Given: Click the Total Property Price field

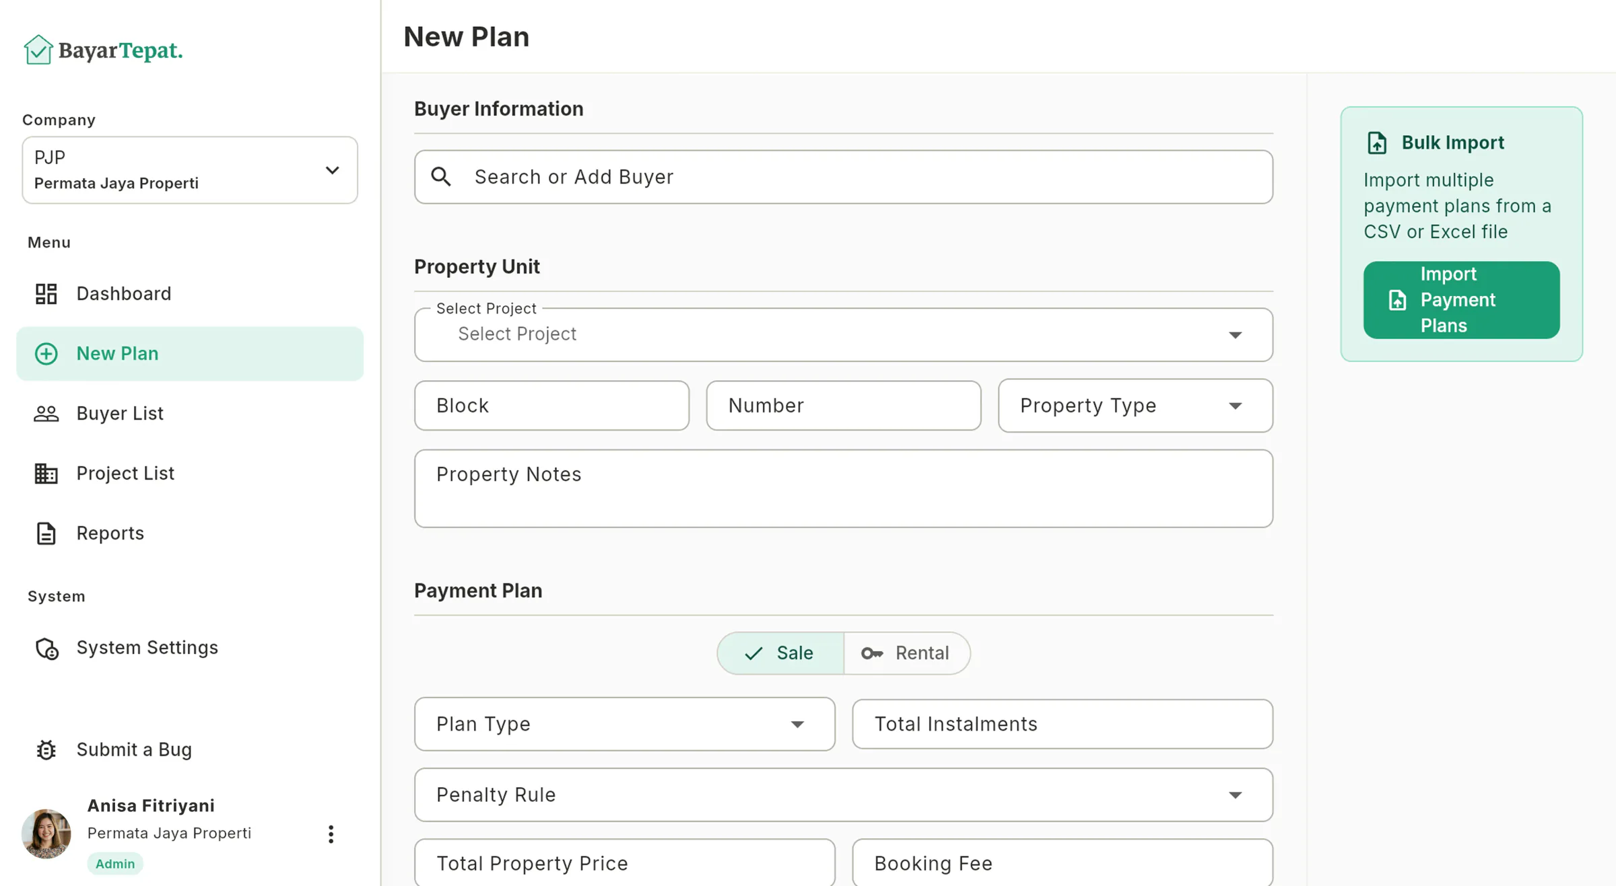Looking at the screenshot, I should (625, 863).
